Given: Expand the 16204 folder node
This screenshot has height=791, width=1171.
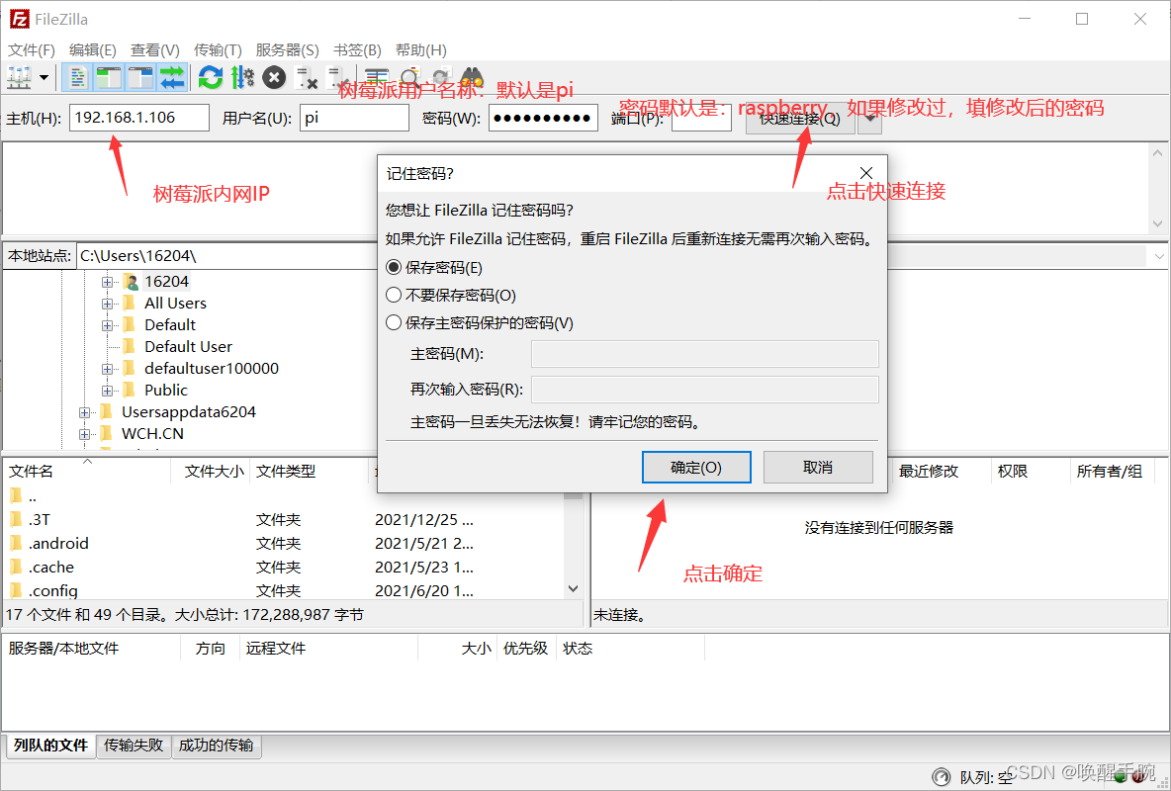Looking at the screenshot, I should [108, 281].
